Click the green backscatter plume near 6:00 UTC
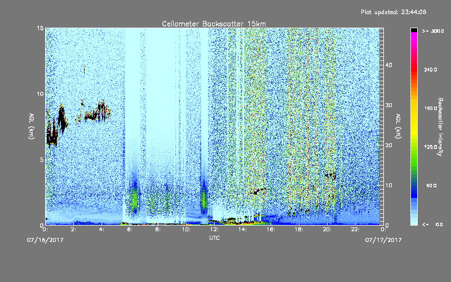 (135, 197)
